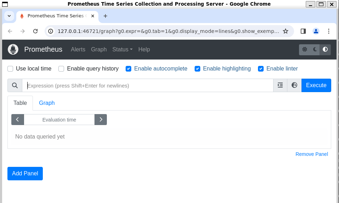Select the browser-preferred theme contrast icon
This screenshot has height=203, width=339.
click(325, 50)
